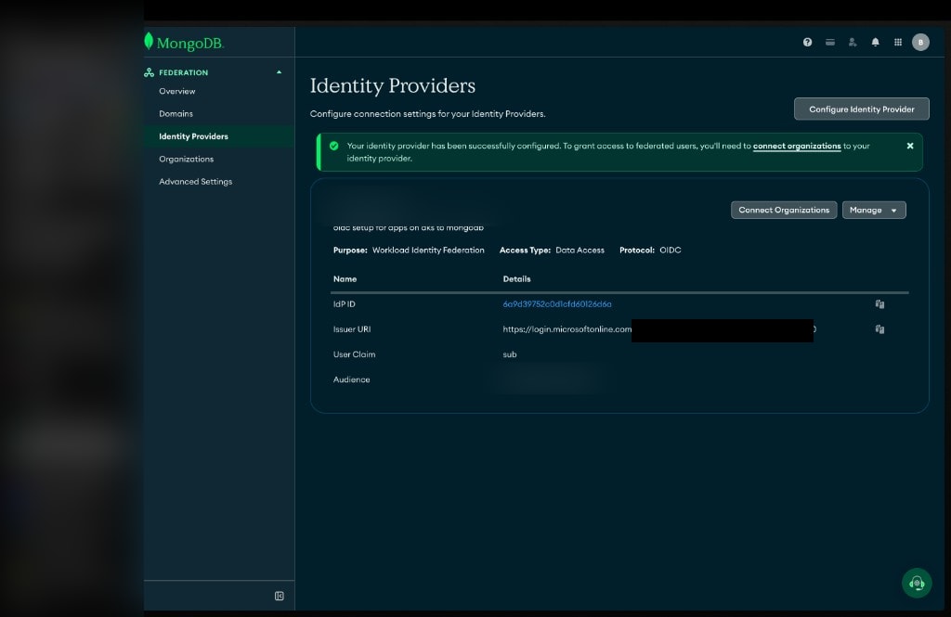Open the help question mark icon
Viewport: 951px width, 617px height.
807,42
